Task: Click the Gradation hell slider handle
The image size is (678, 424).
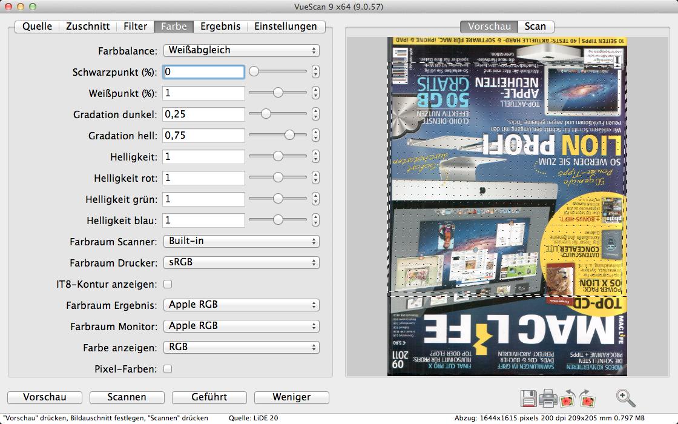Action: tap(289, 135)
